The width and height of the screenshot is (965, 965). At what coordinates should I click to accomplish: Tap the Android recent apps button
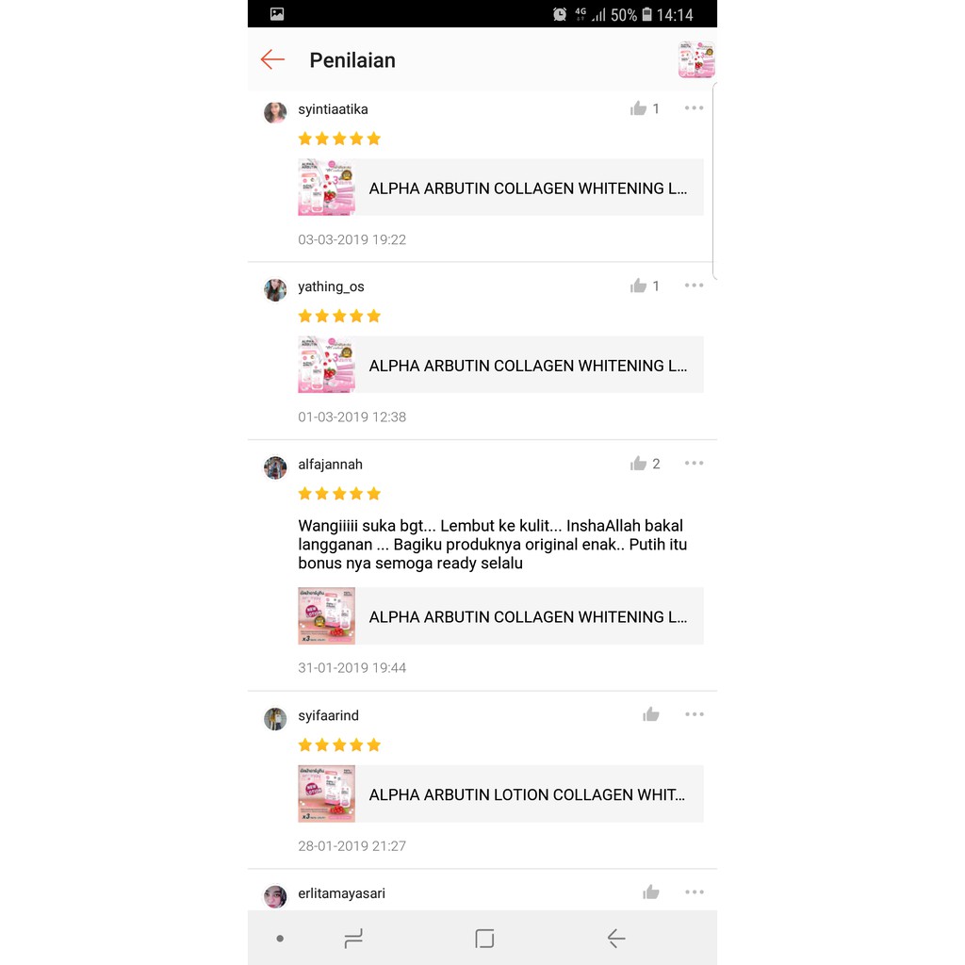[x=353, y=939]
